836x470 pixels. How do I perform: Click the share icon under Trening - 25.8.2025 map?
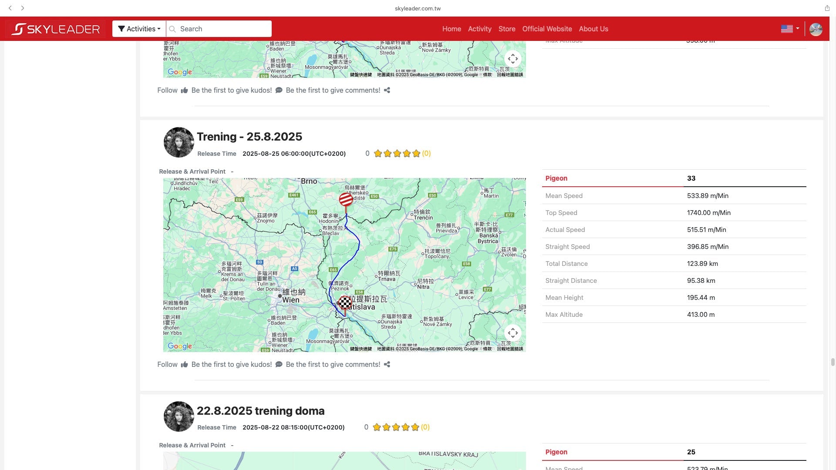[387, 365]
